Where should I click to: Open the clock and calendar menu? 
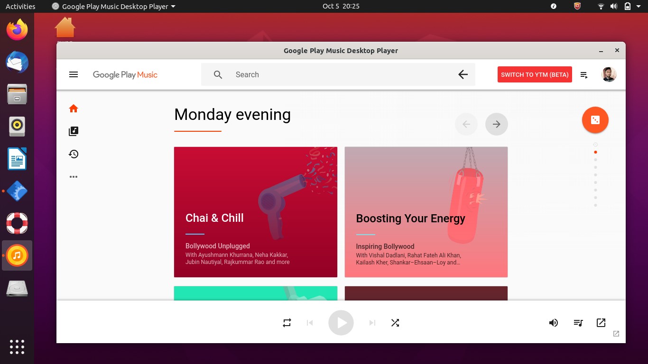[x=341, y=6]
